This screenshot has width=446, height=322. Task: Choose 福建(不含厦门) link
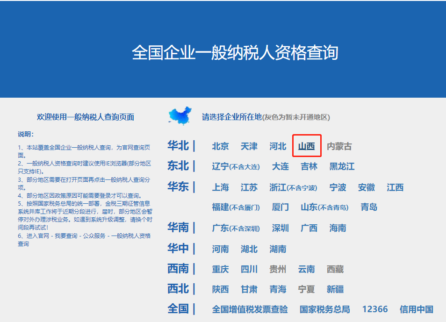(236, 207)
